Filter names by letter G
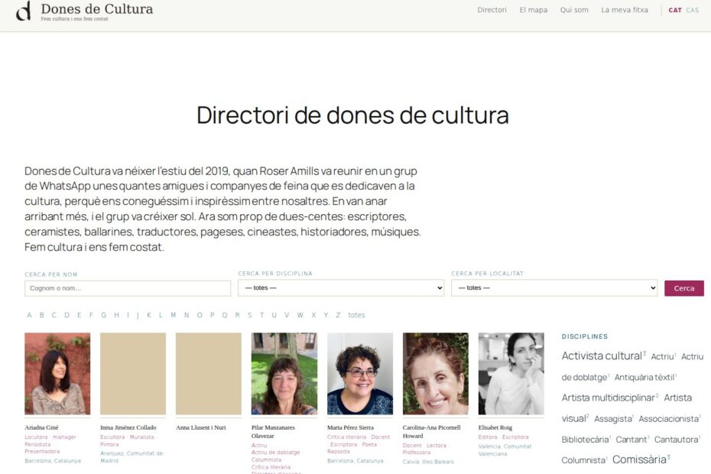Viewport: 711px width, 474px height. click(103, 315)
